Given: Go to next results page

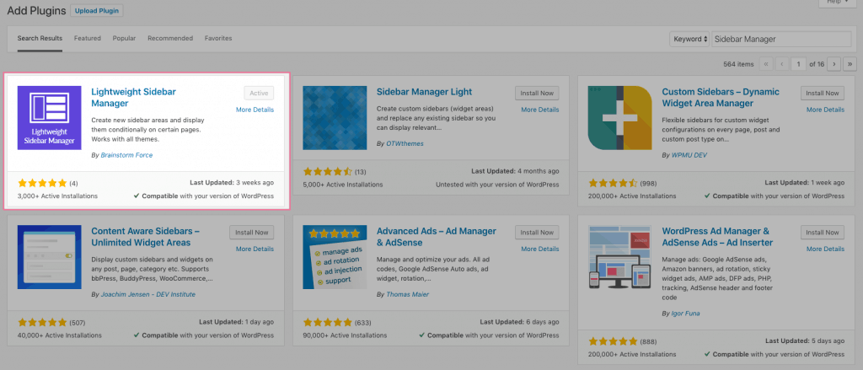Looking at the screenshot, I should (834, 64).
